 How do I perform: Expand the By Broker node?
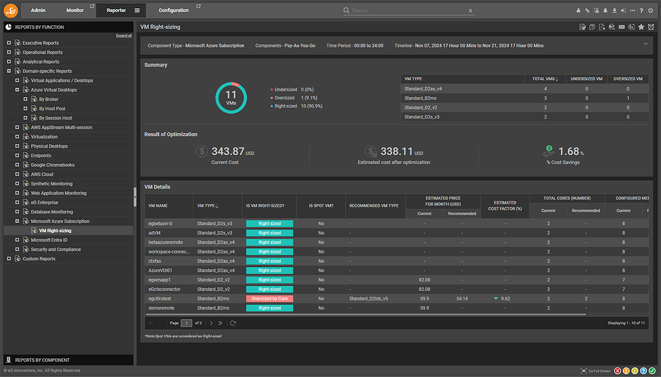pos(25,99)
